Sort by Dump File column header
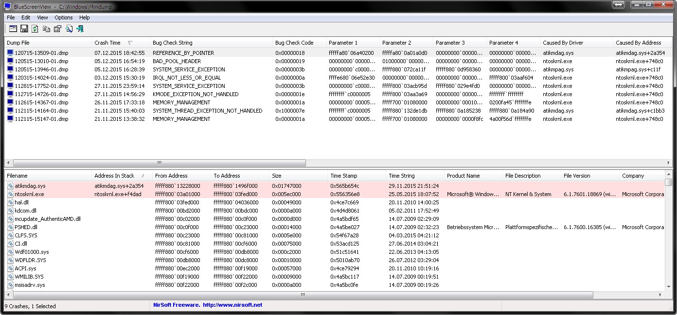Image resolution: width=677 pixels, height=315 pixels. click(48, 43)
